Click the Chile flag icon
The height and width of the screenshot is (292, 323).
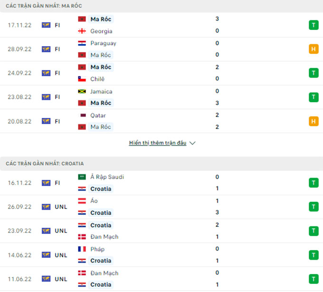[81, 79]
